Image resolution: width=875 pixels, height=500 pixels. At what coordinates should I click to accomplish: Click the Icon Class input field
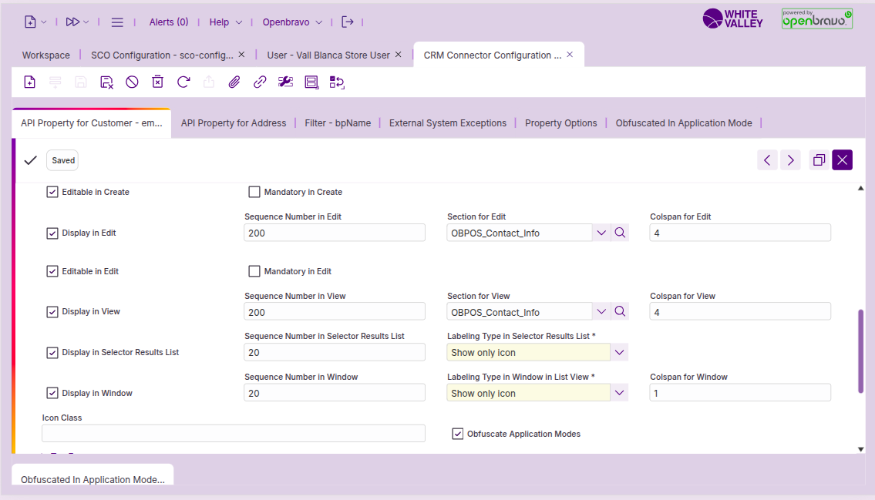234,433
